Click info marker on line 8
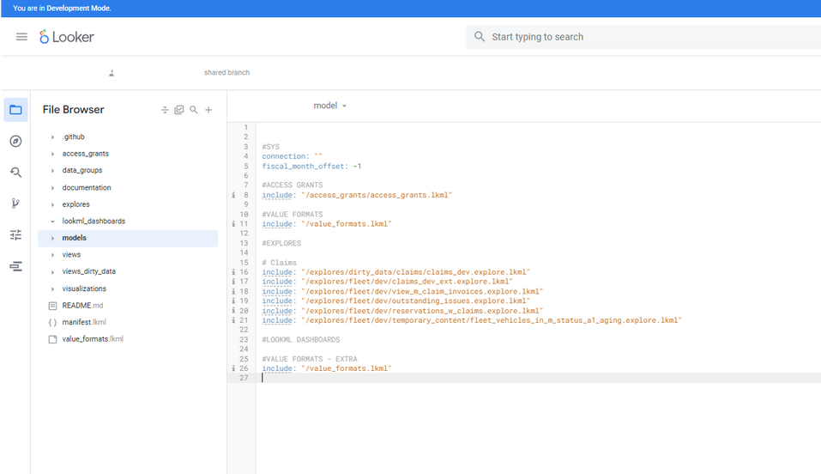 233,195
